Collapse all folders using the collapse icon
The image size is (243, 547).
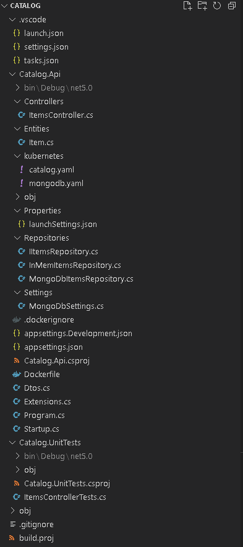pos(231,6)
